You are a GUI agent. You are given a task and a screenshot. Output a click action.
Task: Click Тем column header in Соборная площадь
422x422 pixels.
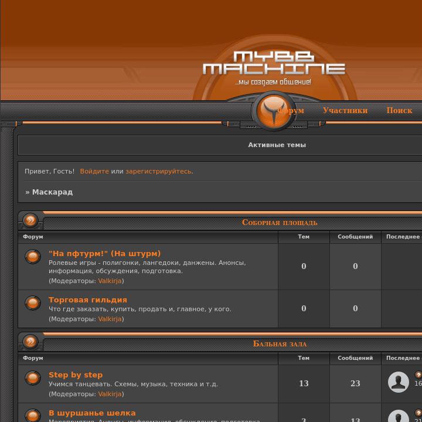[304, 237]
